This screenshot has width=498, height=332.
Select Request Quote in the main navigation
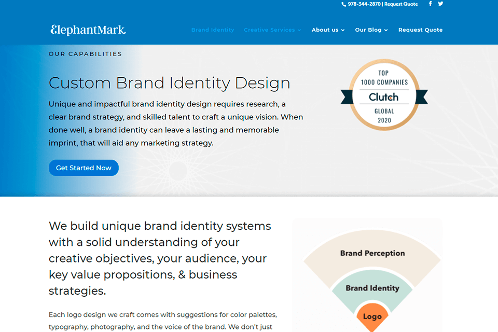[420, 30]
